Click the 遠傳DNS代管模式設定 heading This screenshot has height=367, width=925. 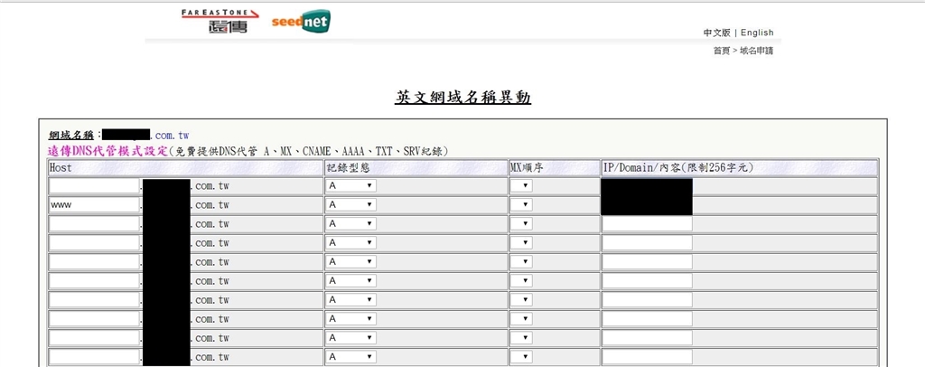[107, 151]
